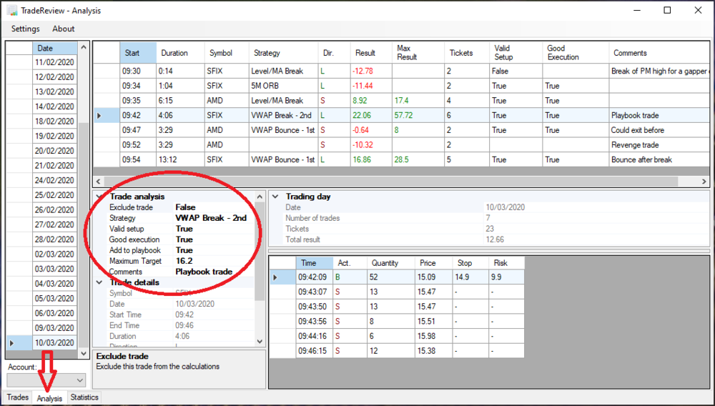Viewport: 715px width, 406px height.
Task: Sort trades by Result column header
Action: pyautogui.click(x=365, y=53)
